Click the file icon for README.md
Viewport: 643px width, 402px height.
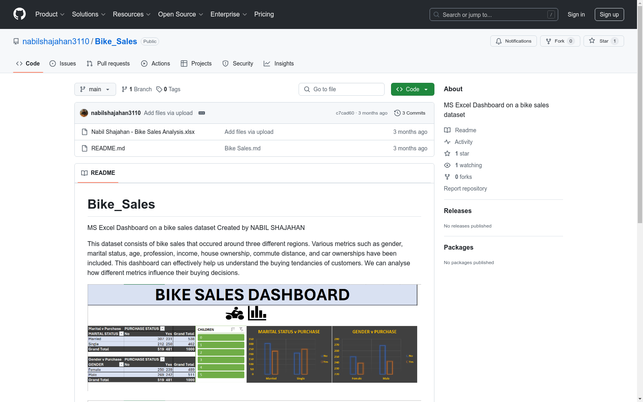tap(84, 148)
